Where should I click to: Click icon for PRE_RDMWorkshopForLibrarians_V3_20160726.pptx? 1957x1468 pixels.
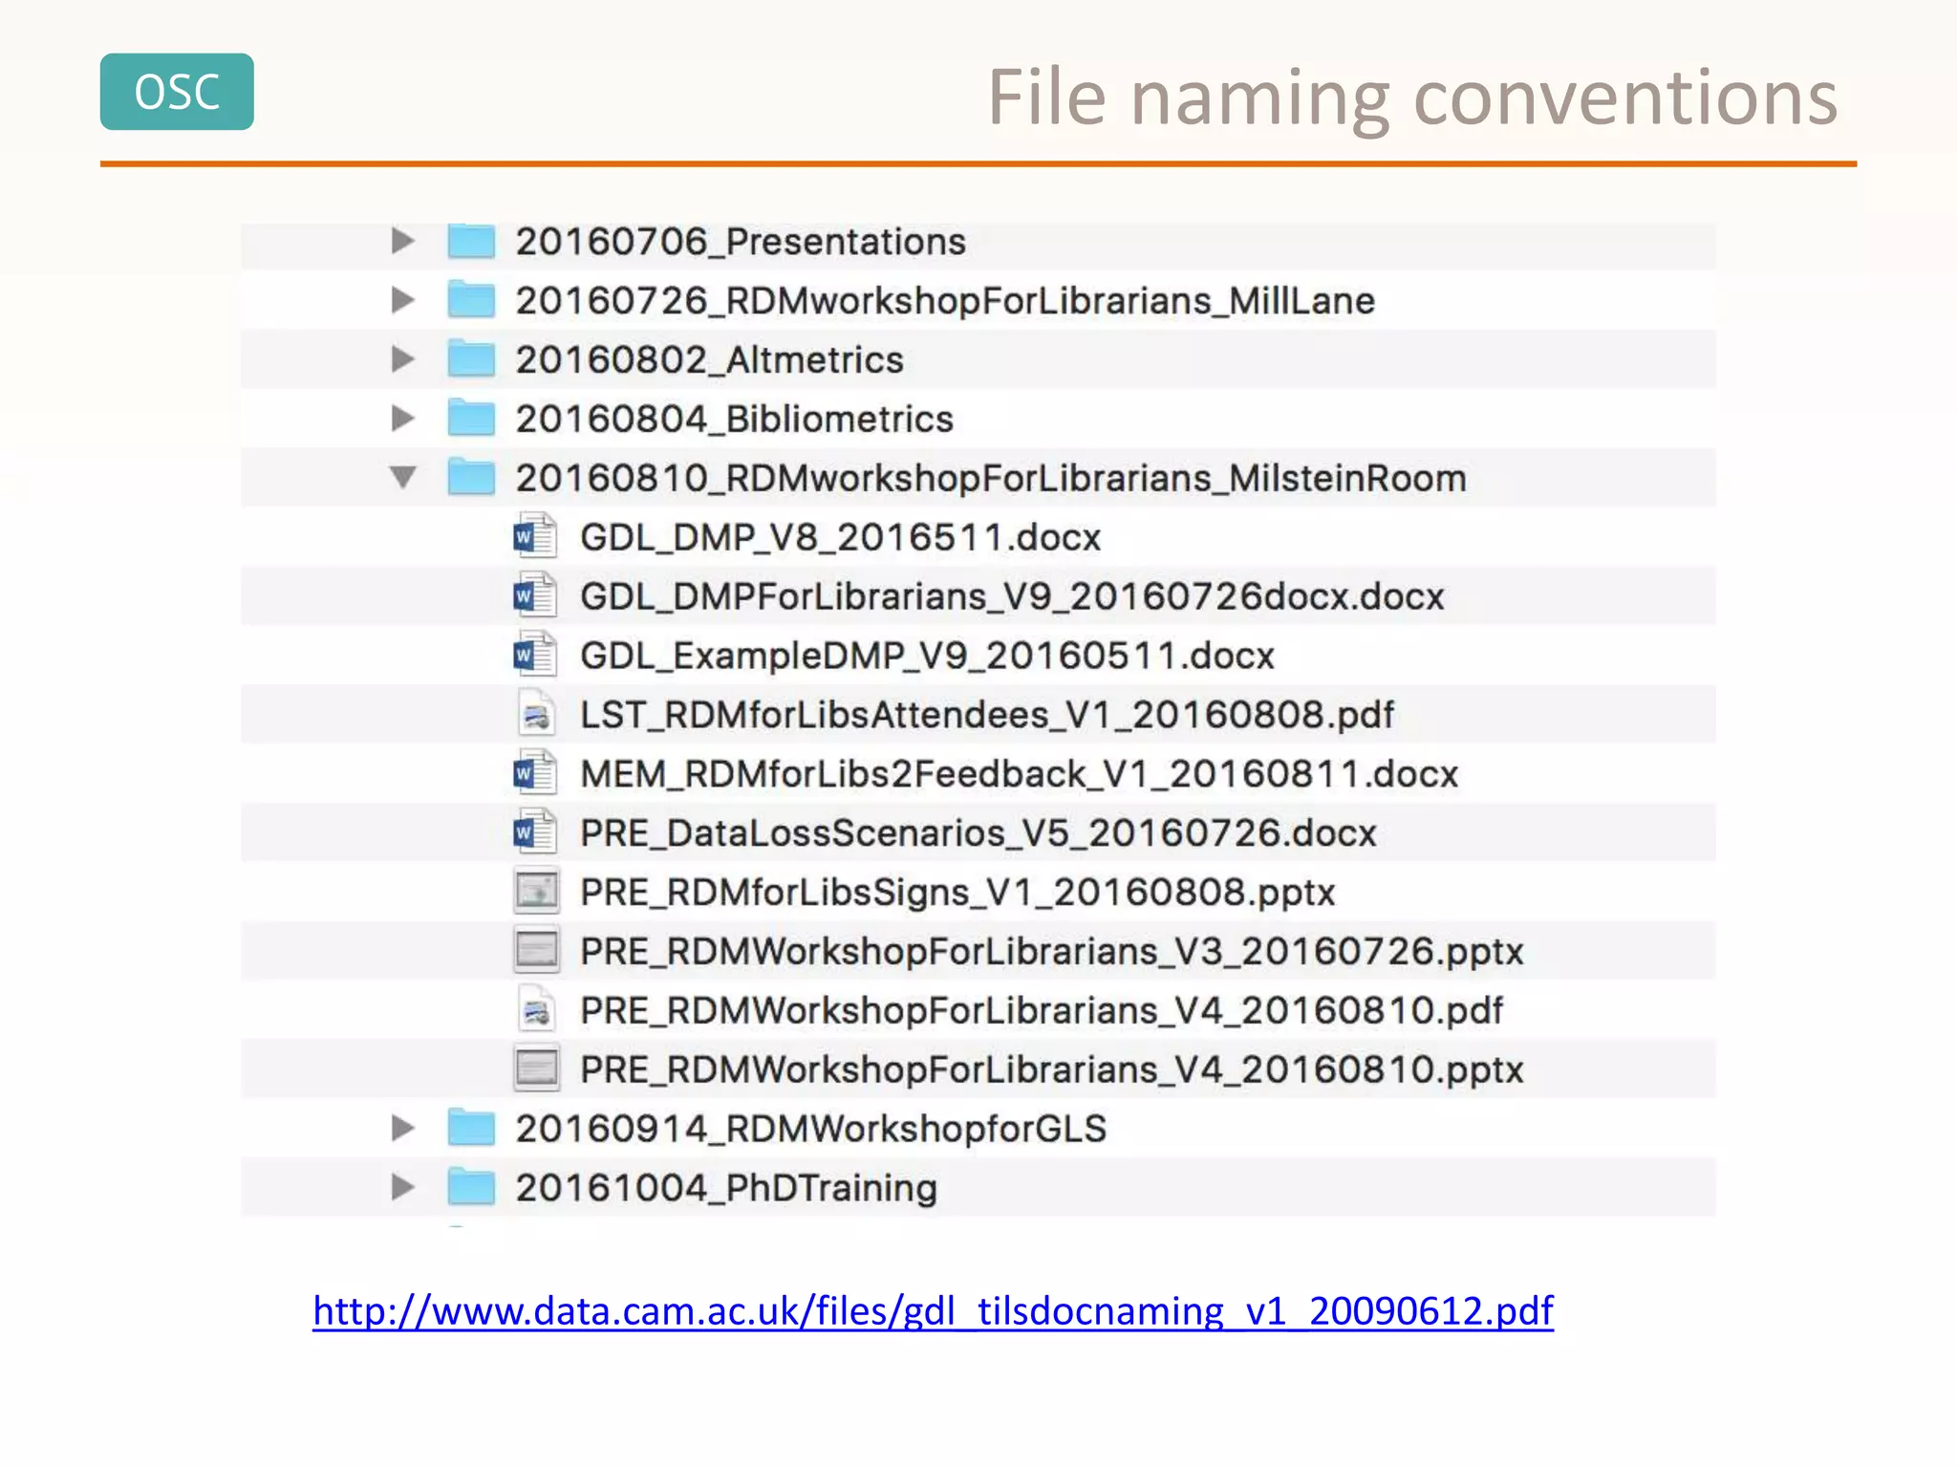pos(536,950)
